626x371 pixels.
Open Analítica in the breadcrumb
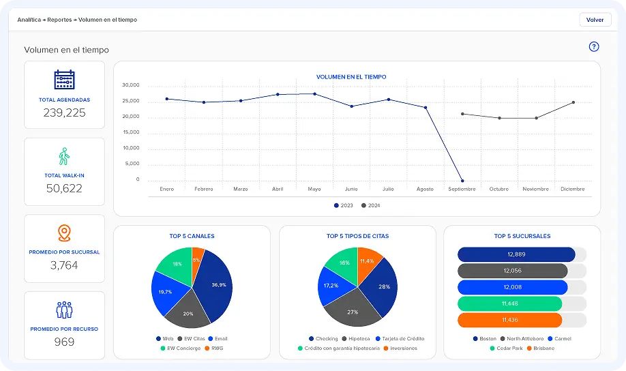29,20
